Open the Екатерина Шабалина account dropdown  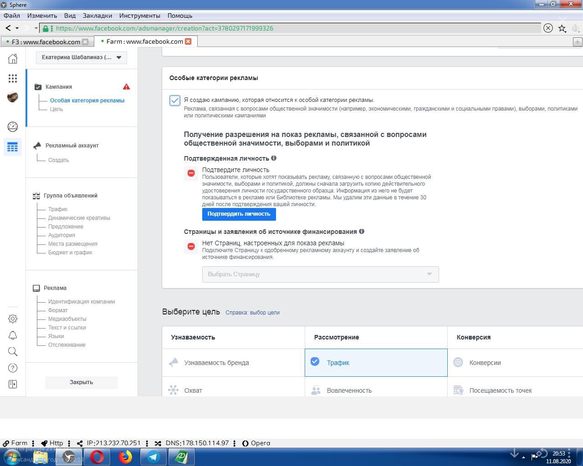point(82,57)
